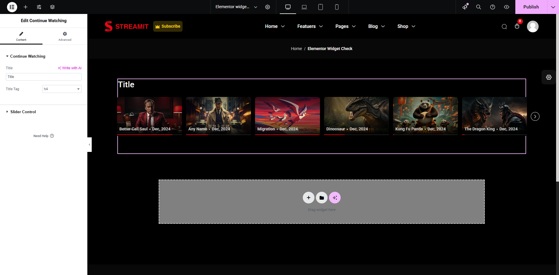Click the Publish button

pos(531,7)
